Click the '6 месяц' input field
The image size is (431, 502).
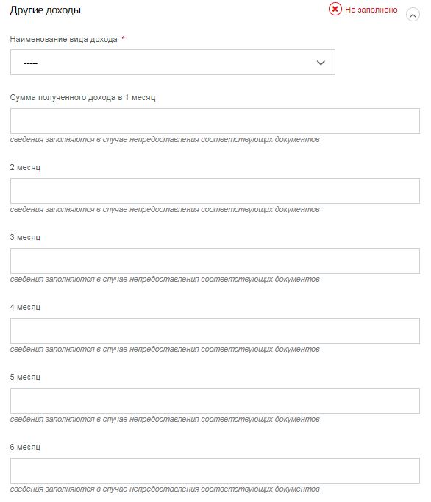point(215,470)
